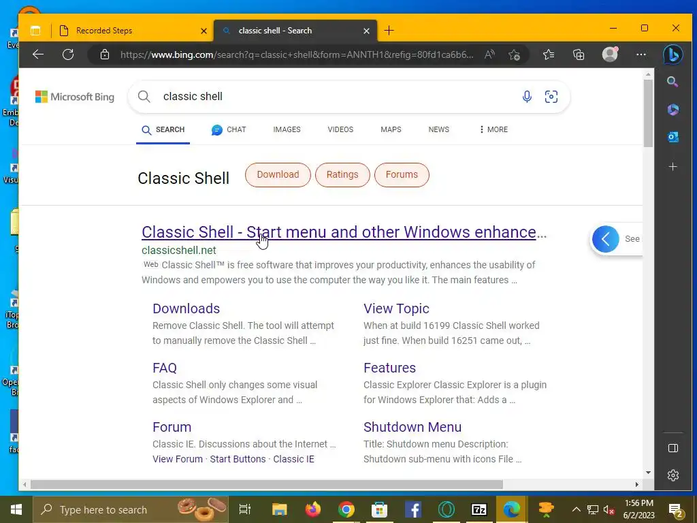Click scroll down arrow on scrollbar
Screen dimensions: 697x523
pos(648,473)
